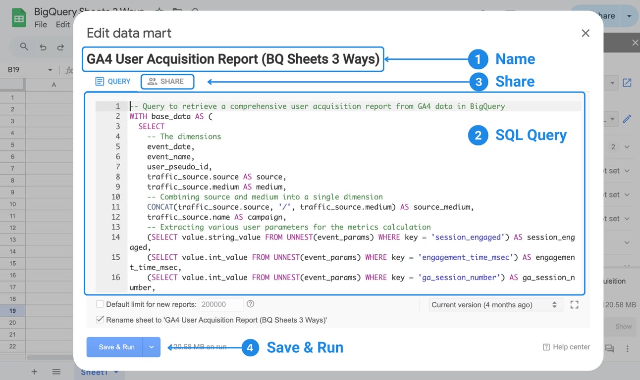The height and width of the screenshot is (380, 640).
Task: Click the horizontal scrollbar under the grid
Action: (50, 357)
